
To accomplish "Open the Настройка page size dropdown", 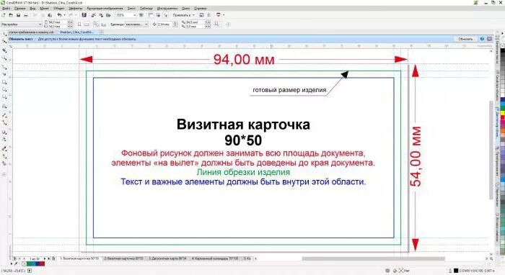I will [21, 24].
